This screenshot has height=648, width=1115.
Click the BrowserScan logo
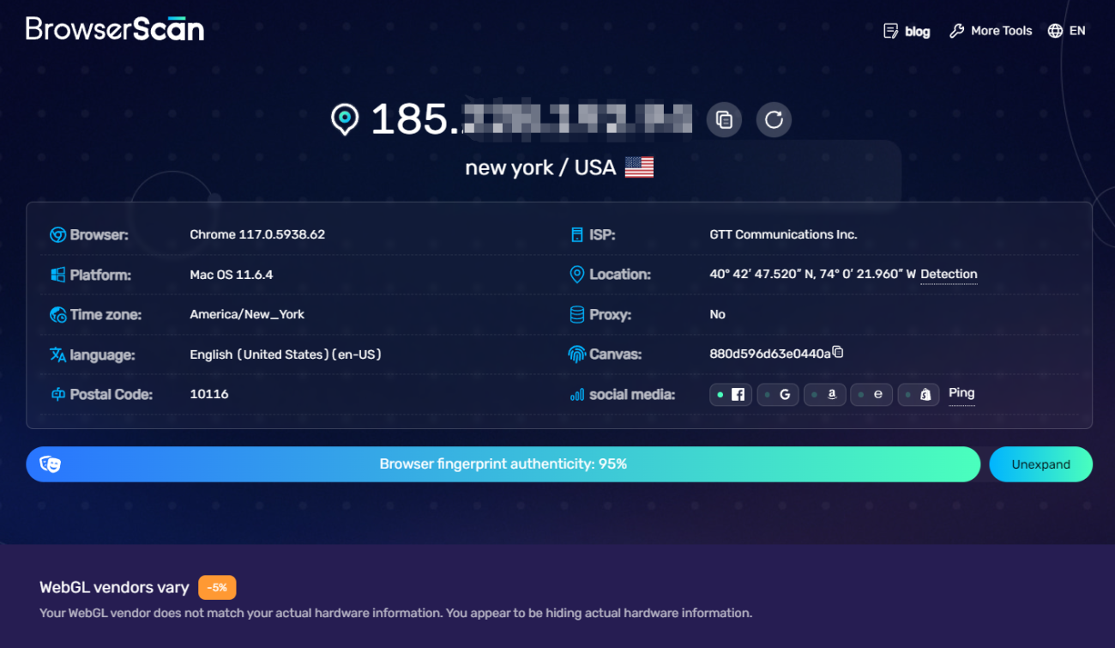coord(114,28)
